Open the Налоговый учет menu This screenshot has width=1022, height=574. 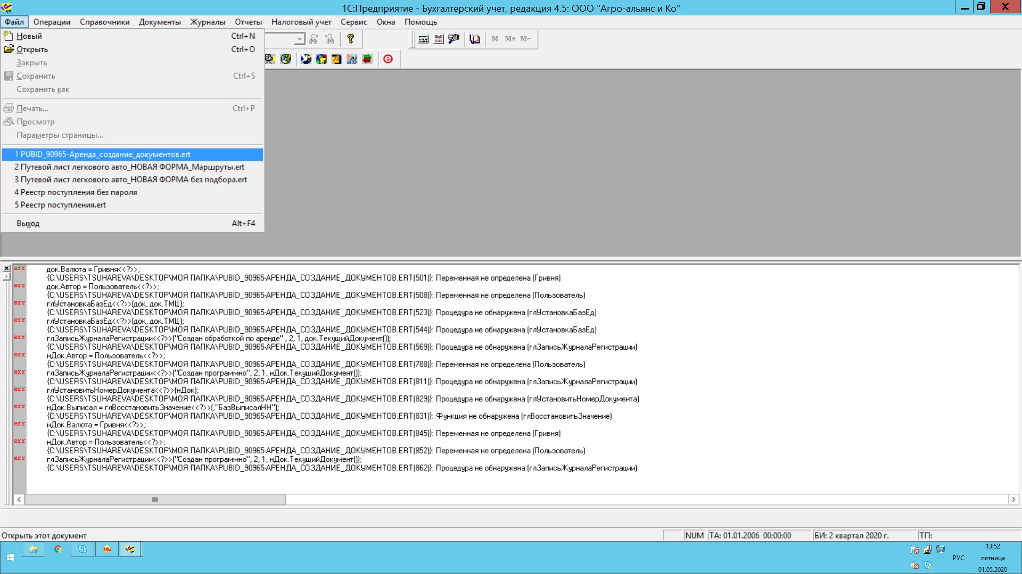(x=301, y=22)
